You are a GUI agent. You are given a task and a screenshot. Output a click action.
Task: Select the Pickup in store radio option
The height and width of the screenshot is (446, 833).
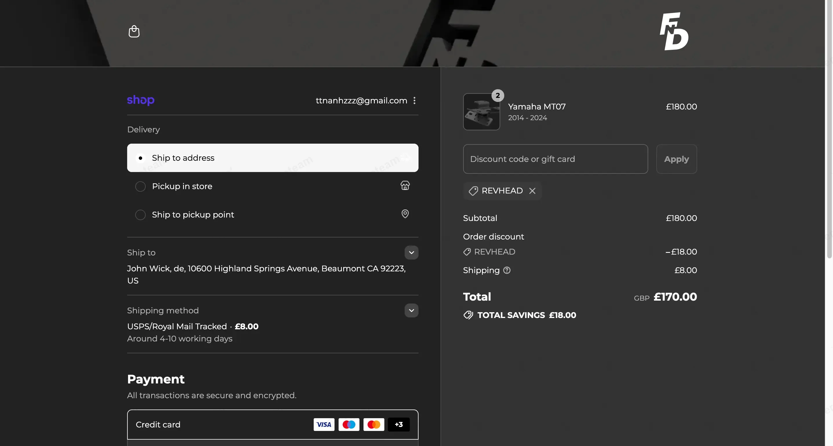tap(140, 187)
